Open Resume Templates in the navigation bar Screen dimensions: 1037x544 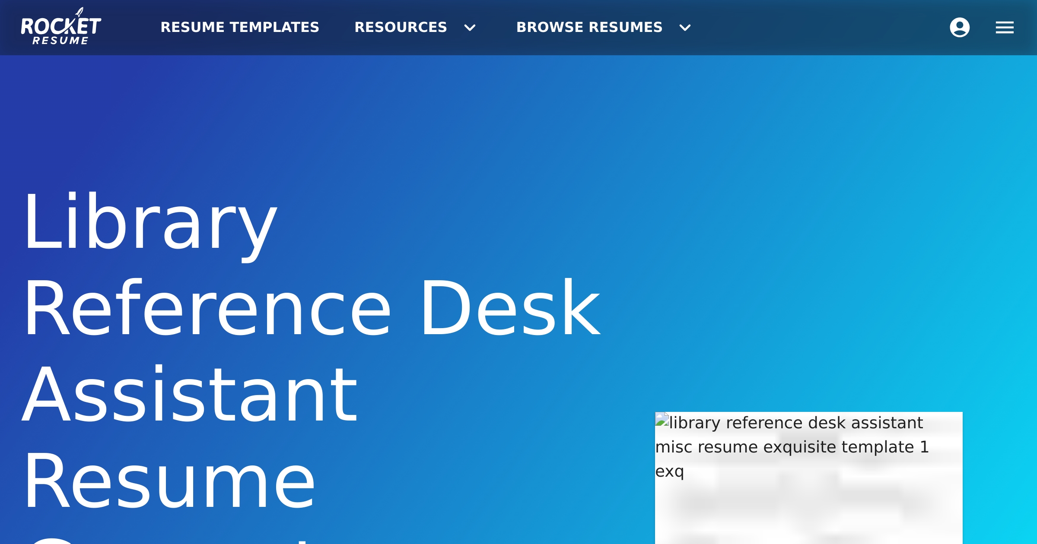click(240, 27)
